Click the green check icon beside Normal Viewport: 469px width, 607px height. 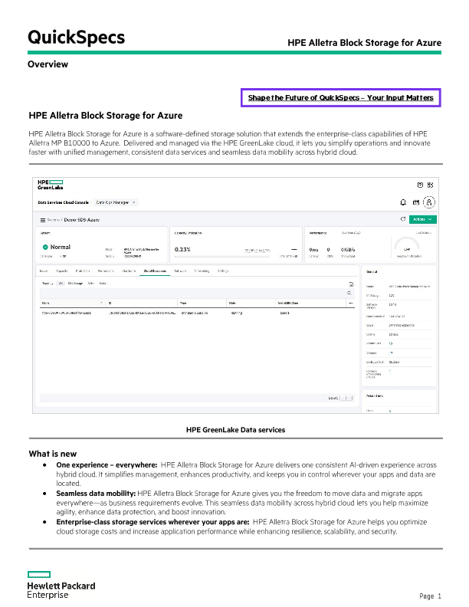pos(45,247)
